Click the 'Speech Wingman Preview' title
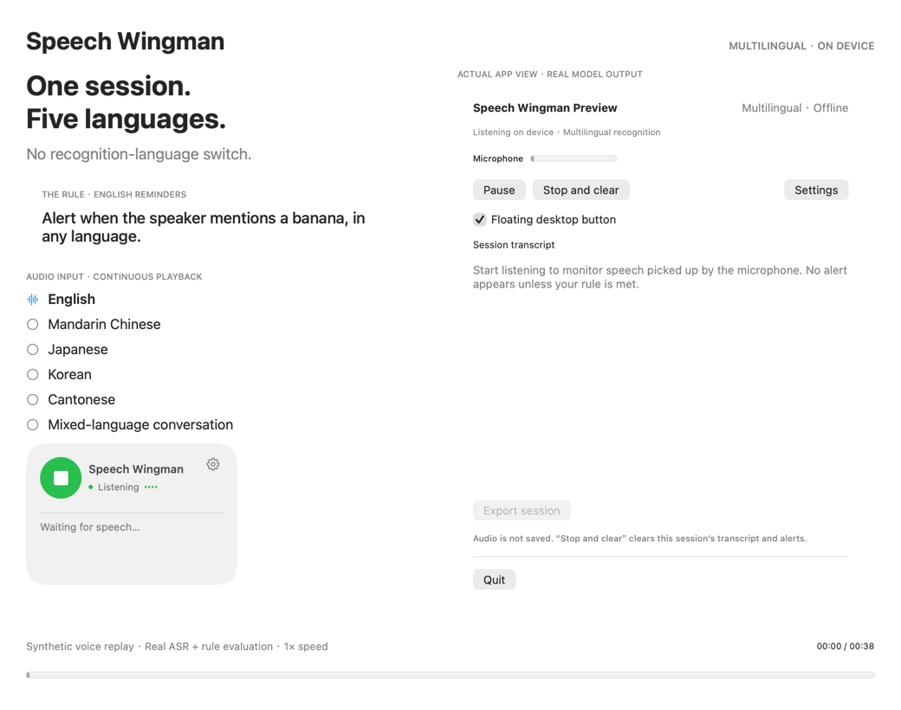 click(x=545, y=108)
